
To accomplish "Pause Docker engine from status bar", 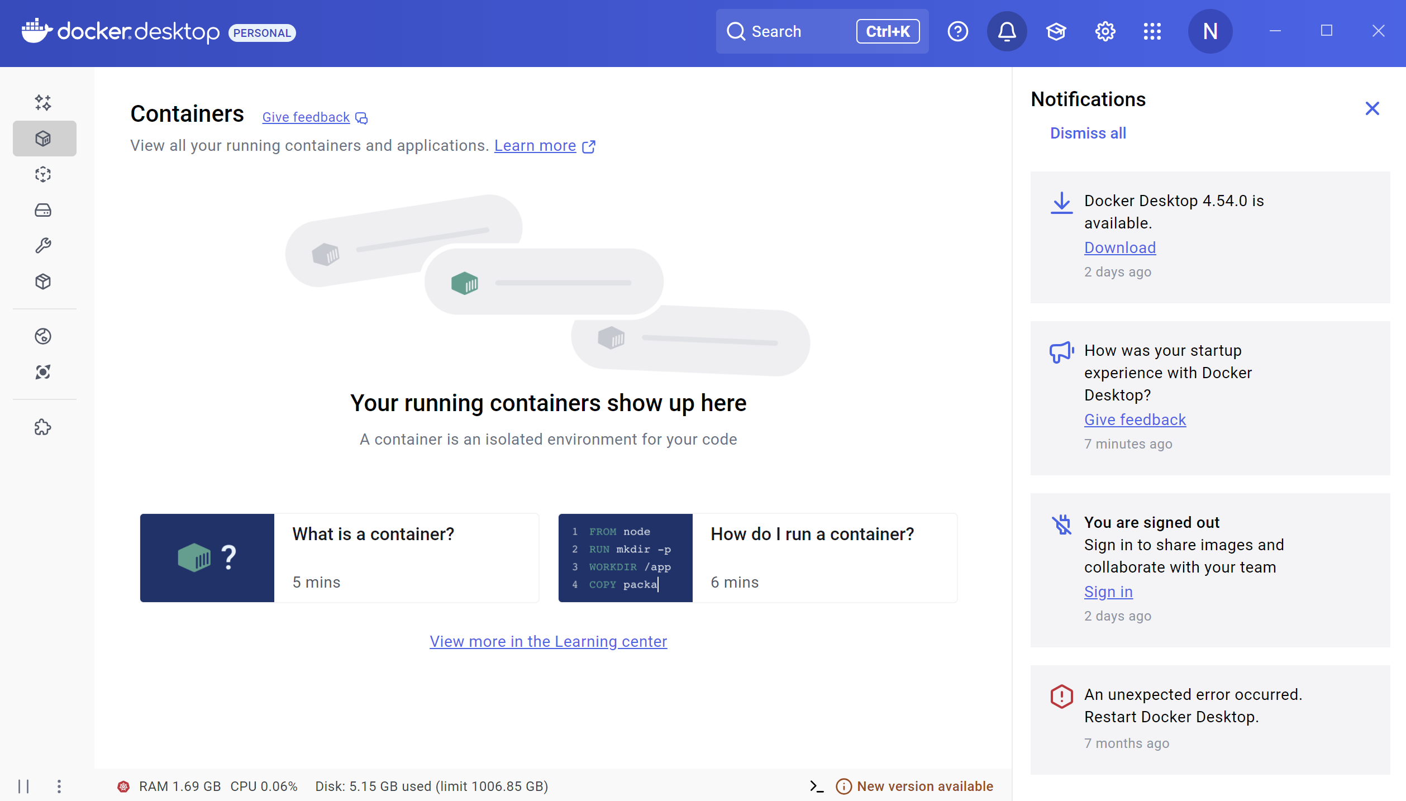I will coord(23,786).
